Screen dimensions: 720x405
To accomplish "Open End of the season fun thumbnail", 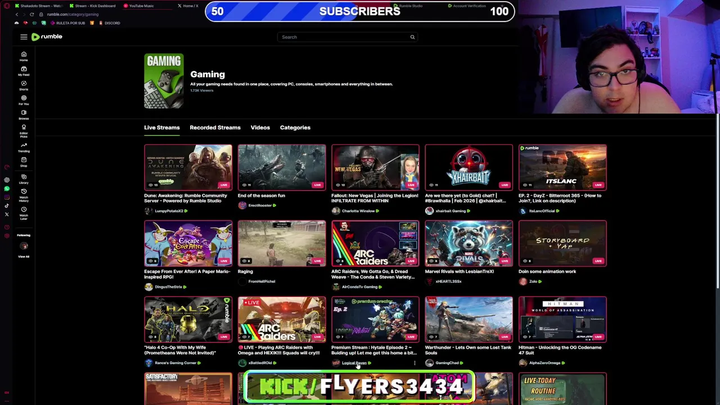I will [x=282, y=167].
